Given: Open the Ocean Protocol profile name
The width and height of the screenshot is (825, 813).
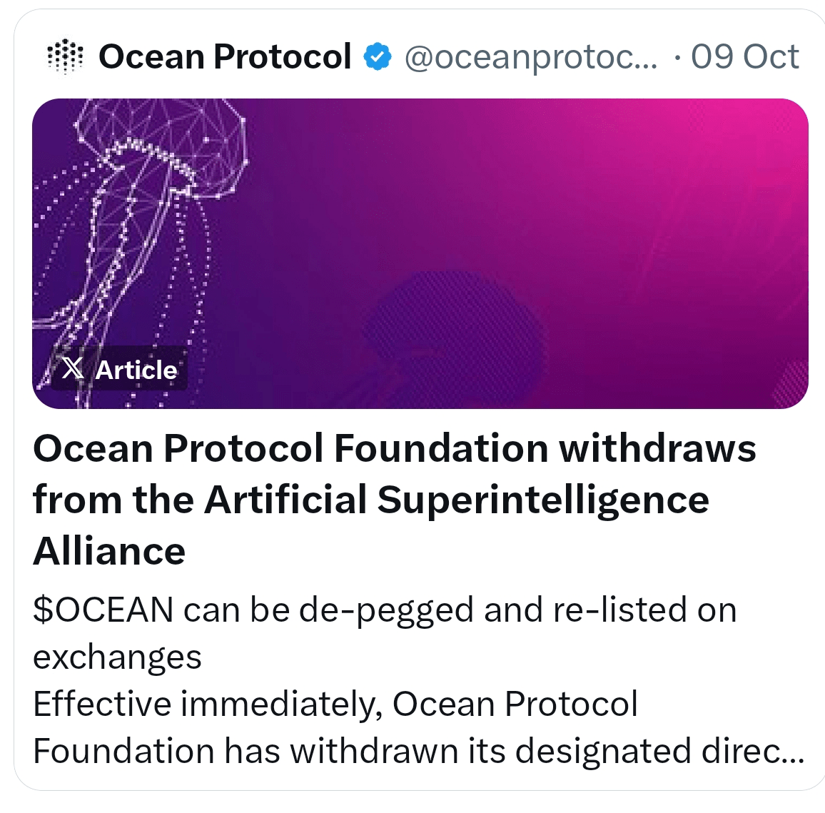Looking at the screenshot, I should (x=225, y=57).
